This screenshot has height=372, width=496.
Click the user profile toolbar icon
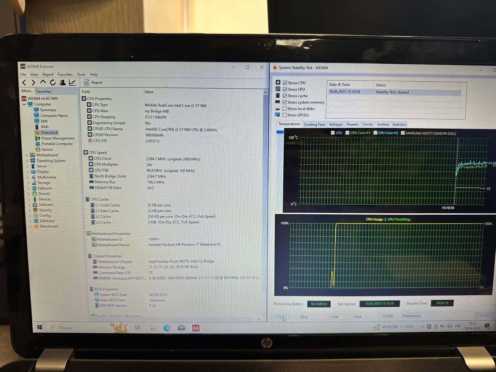tap(62, 83)
